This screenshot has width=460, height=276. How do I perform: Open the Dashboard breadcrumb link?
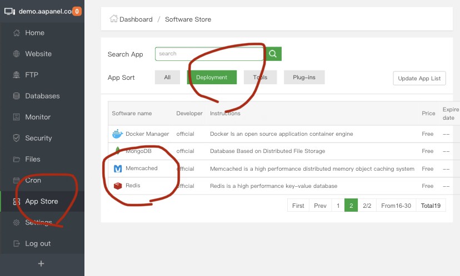click(x=136, y=19)
